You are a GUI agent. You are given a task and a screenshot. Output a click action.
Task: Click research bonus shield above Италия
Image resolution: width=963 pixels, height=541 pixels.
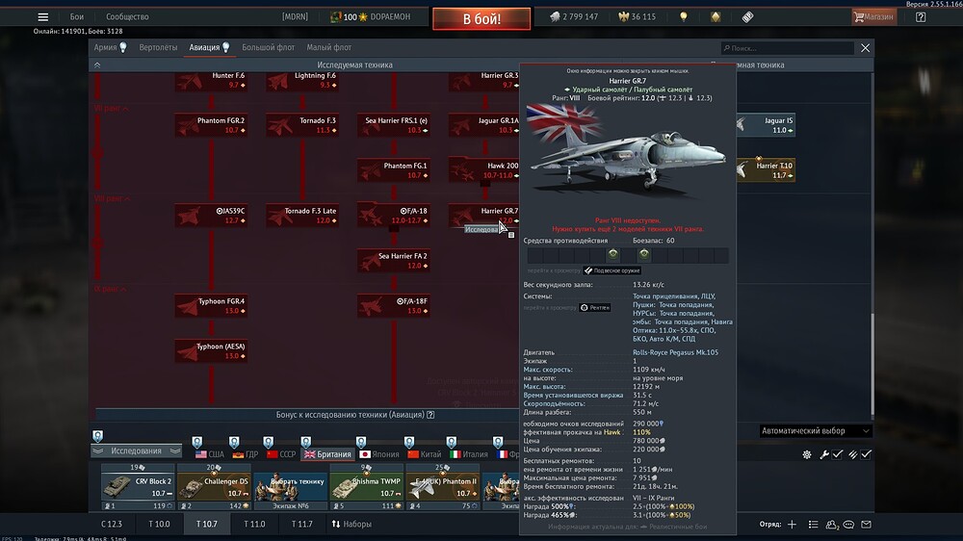pos(452,442)
